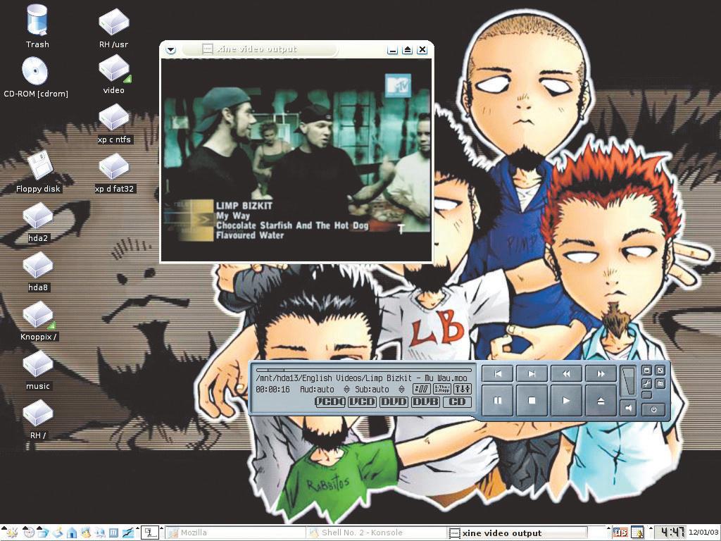Select the VCDO input source button
Viewport: 721px width, 541px height.
click(330, 402)
